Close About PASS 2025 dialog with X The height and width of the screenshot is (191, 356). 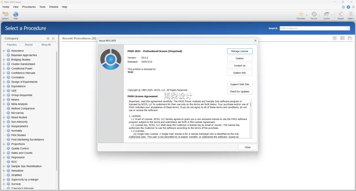[x=255, y=40]
